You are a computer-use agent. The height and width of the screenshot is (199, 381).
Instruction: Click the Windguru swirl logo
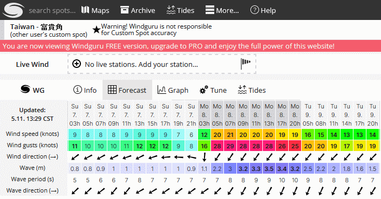(x=13, y=10)
